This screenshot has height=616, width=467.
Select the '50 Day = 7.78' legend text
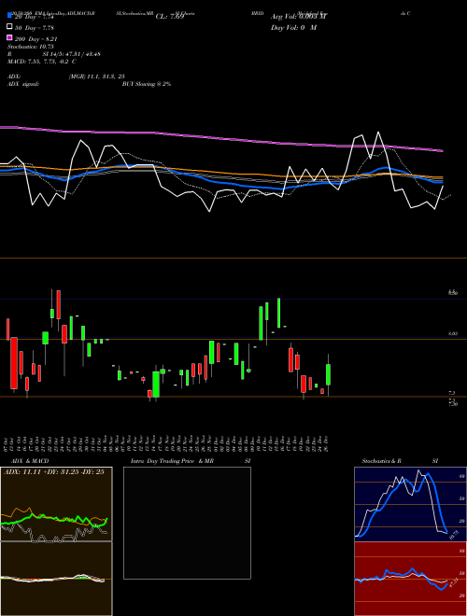pos(35,27)
